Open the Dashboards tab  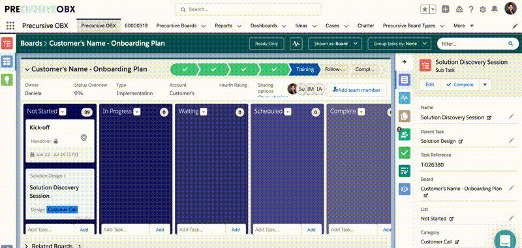pos(264,25)
